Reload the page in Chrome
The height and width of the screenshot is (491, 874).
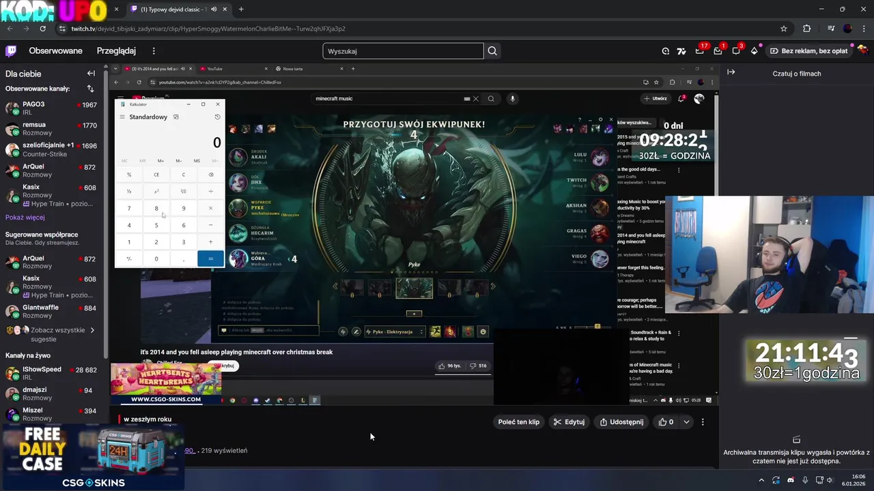(x=43, y=29)
